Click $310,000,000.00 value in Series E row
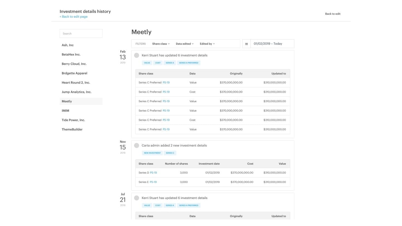Image resolution: width=402 pixels, height=226 pixels. 275,182
